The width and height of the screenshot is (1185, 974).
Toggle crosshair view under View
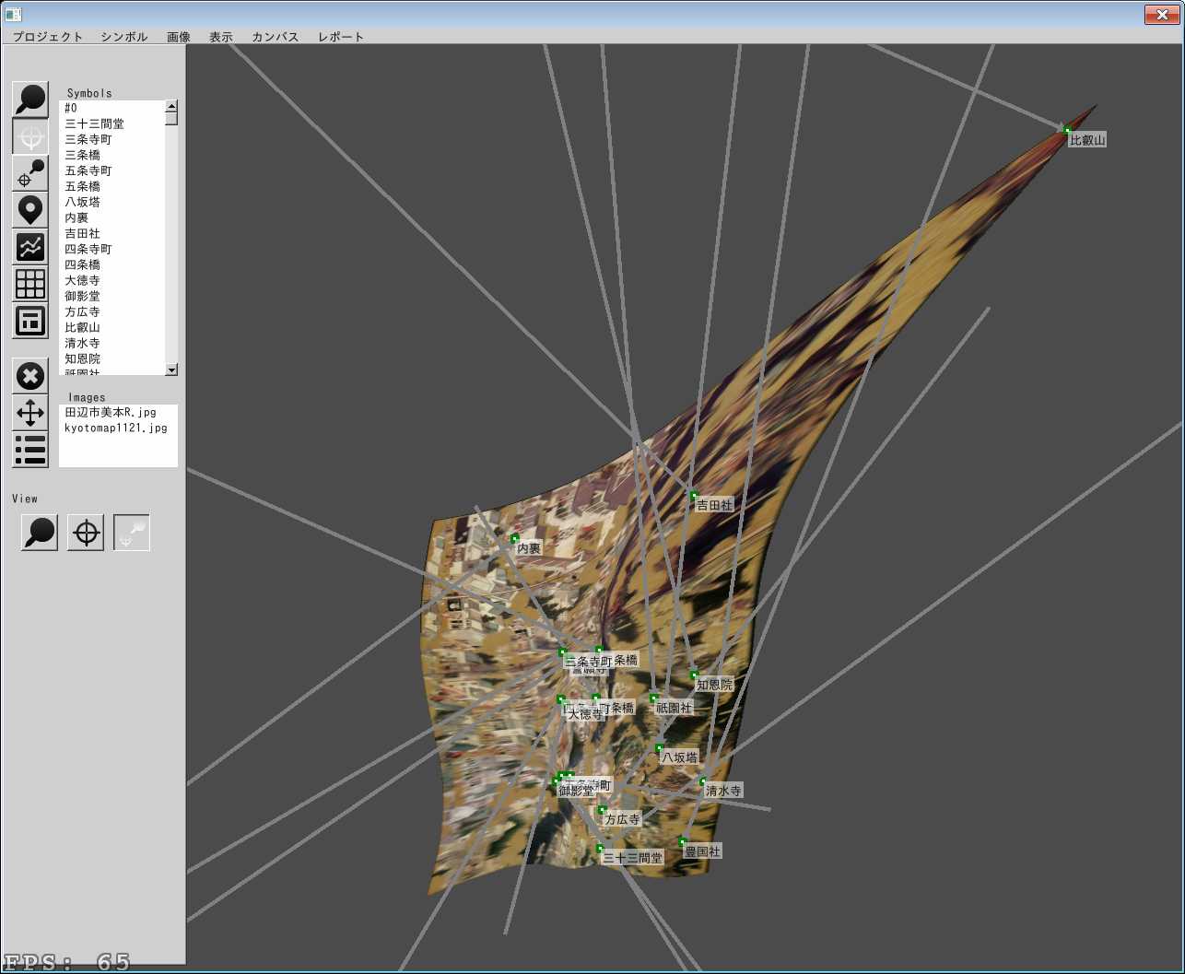click(86, 533)
